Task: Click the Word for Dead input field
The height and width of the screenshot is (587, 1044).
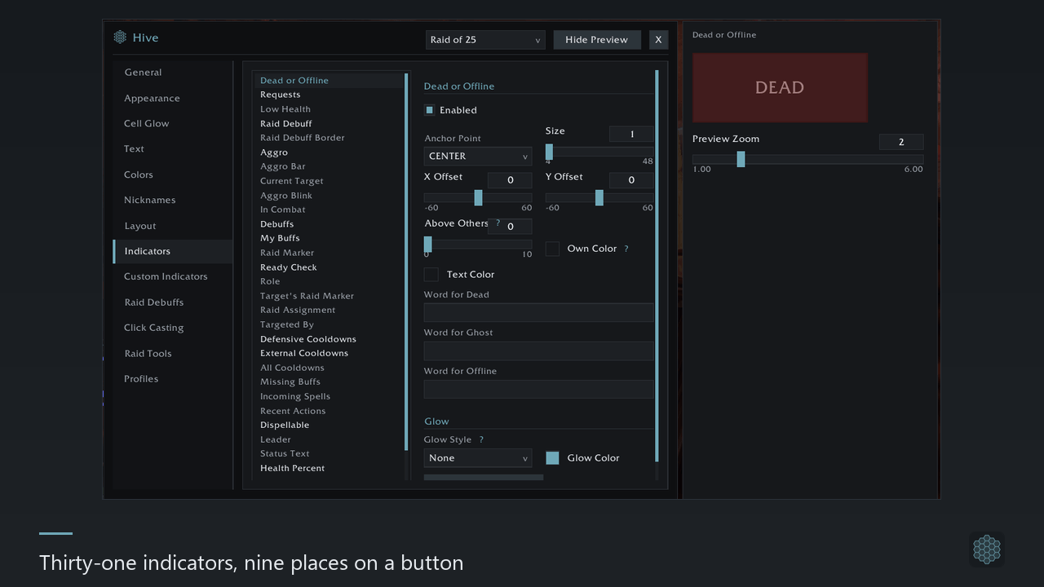Action: tap(539, 312)
